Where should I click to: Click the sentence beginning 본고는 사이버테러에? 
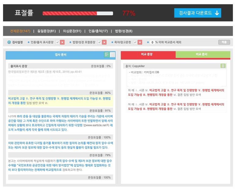tap(61, 165)
